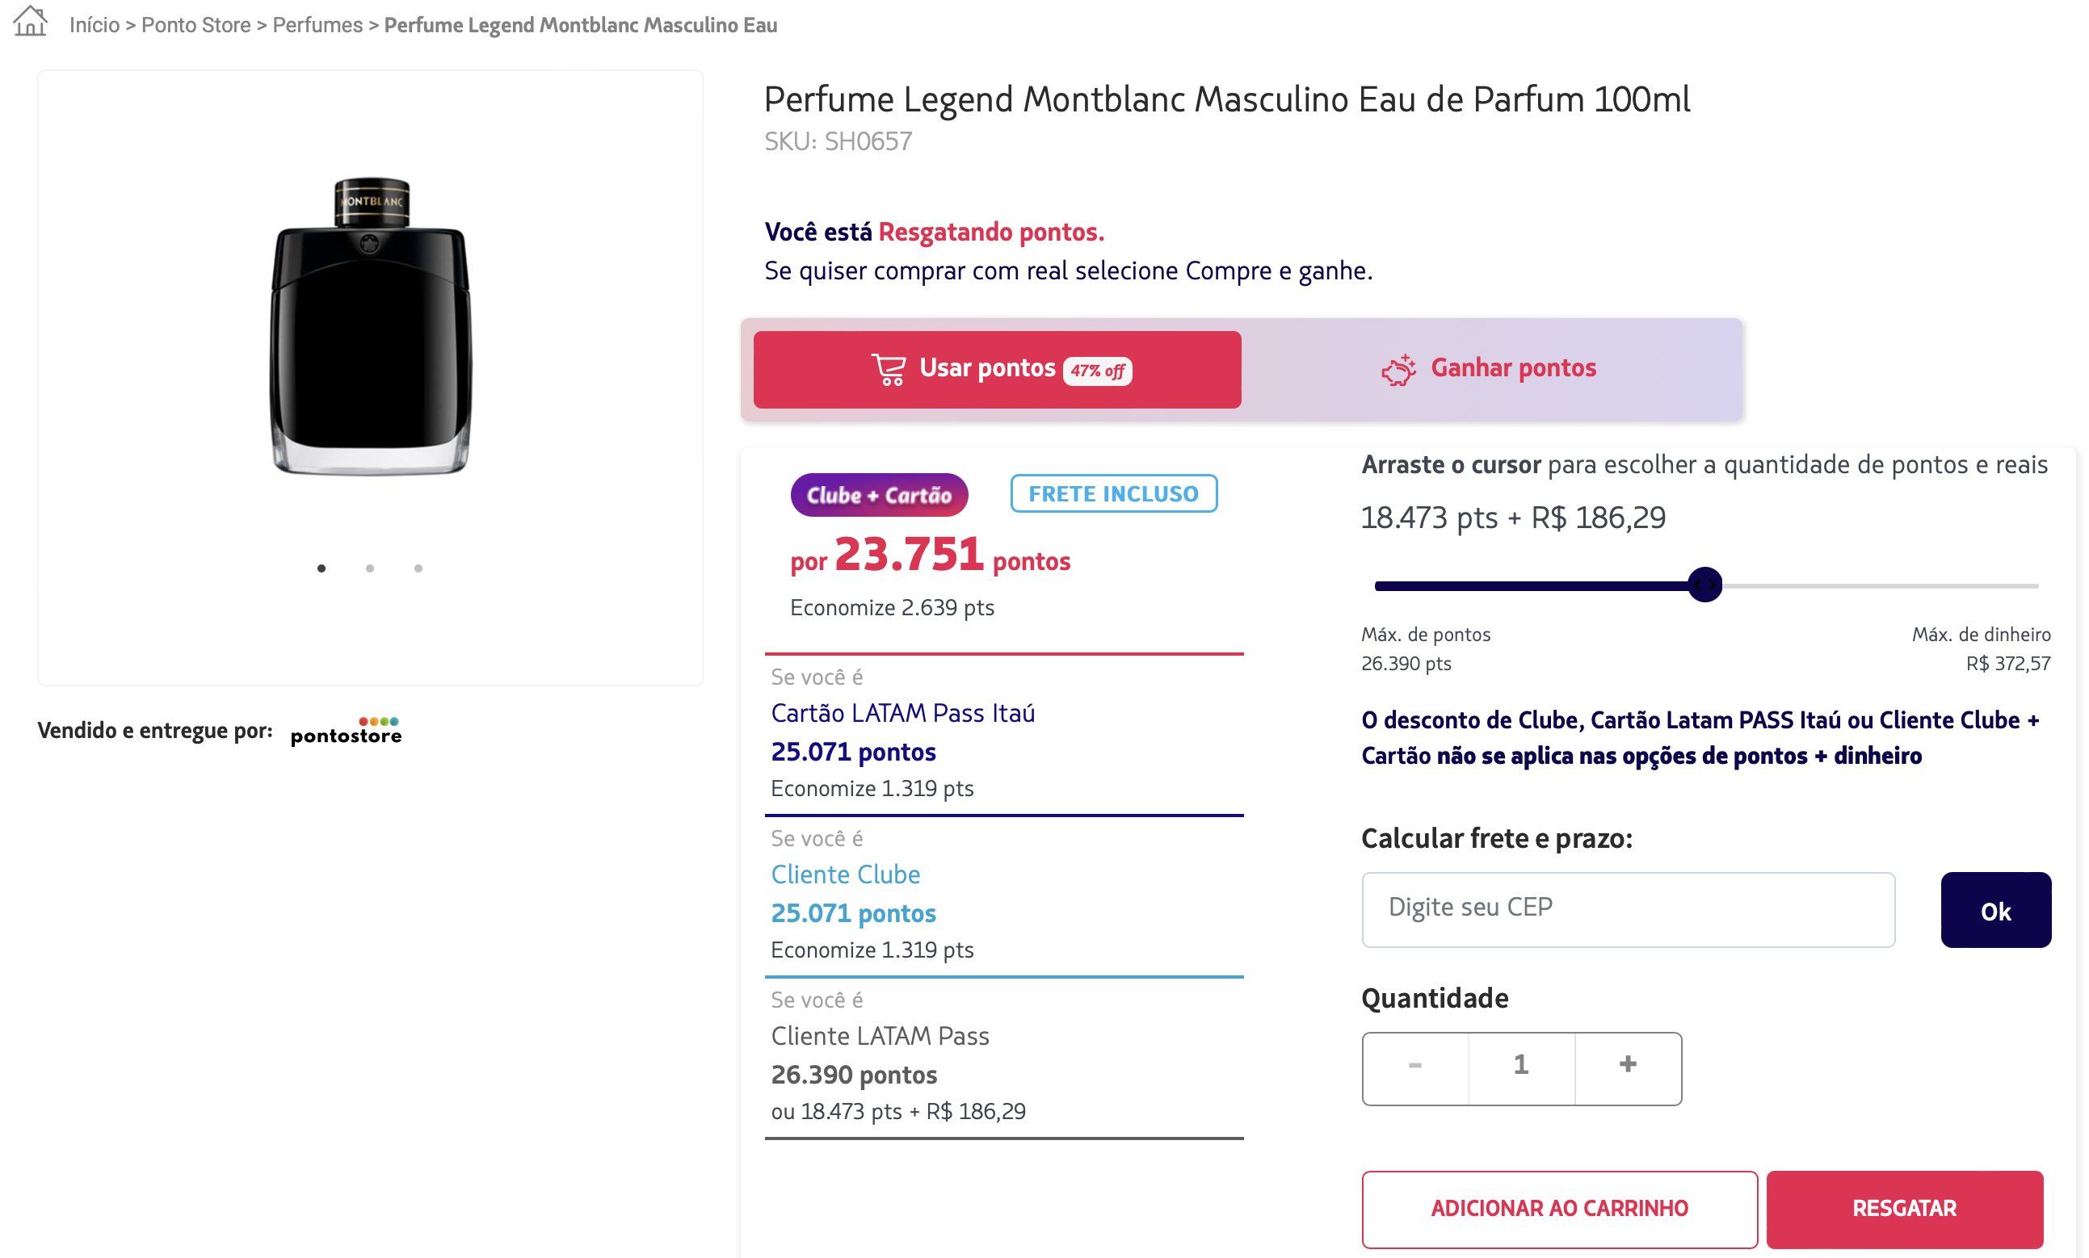Open Ponto Store breadcrumb link

pyautogui.click(x=195, y=25)
